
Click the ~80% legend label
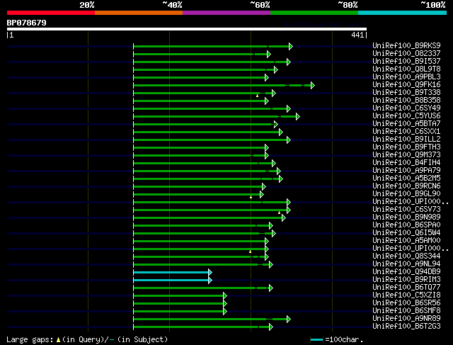348,5
